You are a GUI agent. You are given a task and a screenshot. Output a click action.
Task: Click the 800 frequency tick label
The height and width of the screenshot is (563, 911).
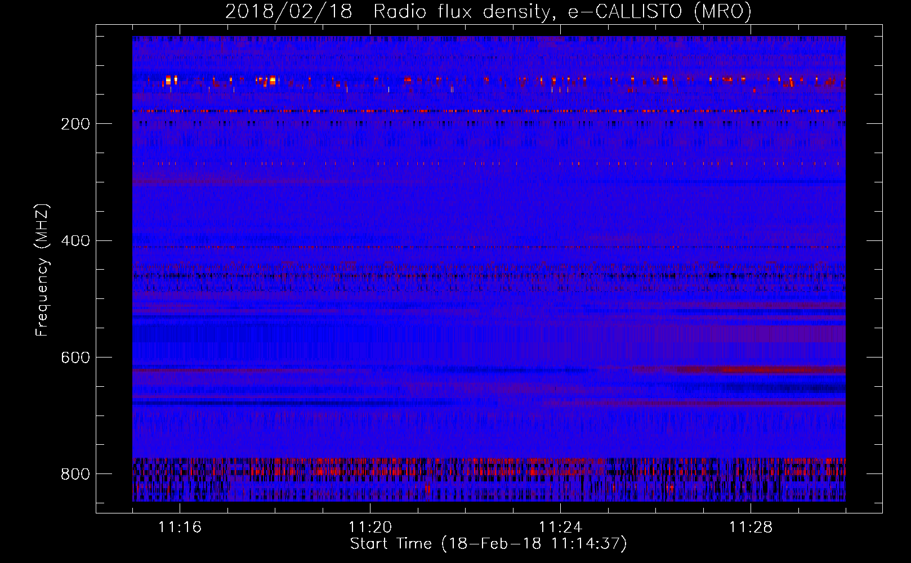pyautogui.click(x=75, y=474)
